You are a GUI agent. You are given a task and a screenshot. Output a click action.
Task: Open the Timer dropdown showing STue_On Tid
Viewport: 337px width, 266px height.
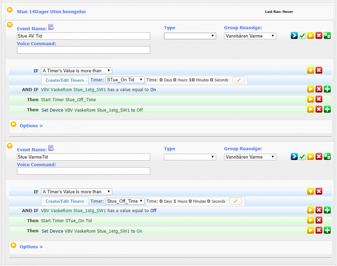coord(125,80)
